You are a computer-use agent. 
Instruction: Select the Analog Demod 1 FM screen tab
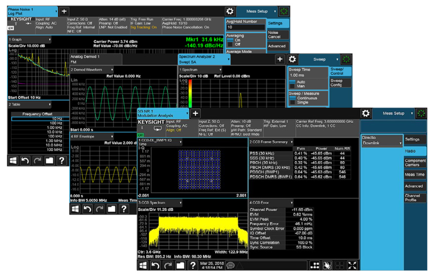(96, 59)
